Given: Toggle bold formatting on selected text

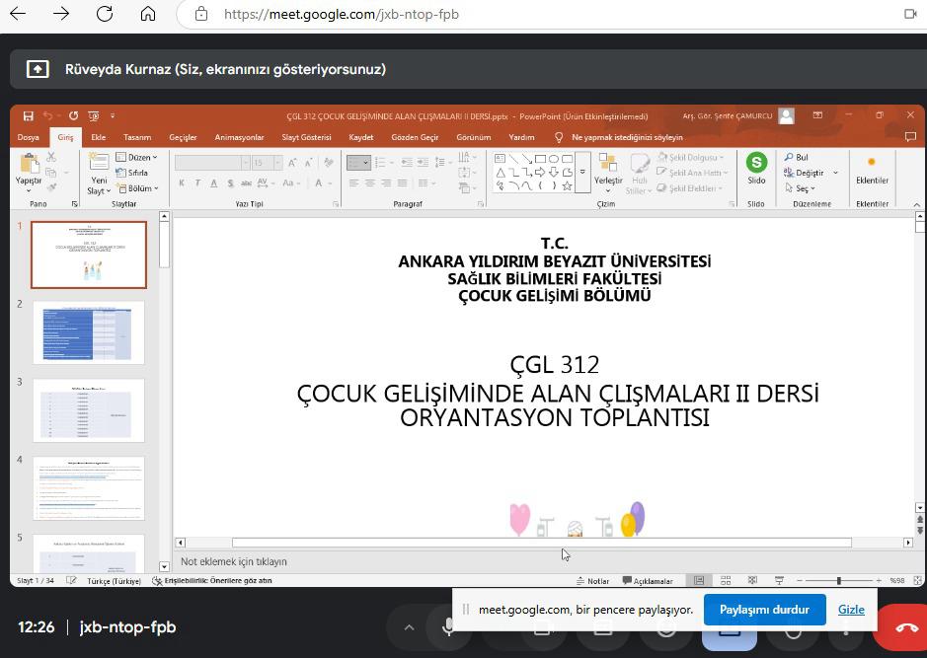Looking at the screenshot, I should pos(182,183).
